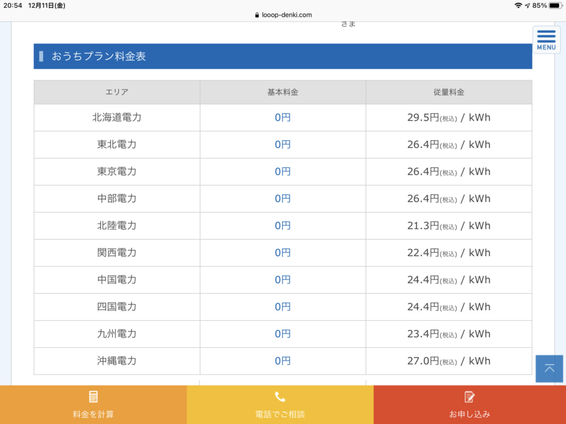Open 電話でご相談 button
This screenshot has width=566, height=424.
pos(280,405)
